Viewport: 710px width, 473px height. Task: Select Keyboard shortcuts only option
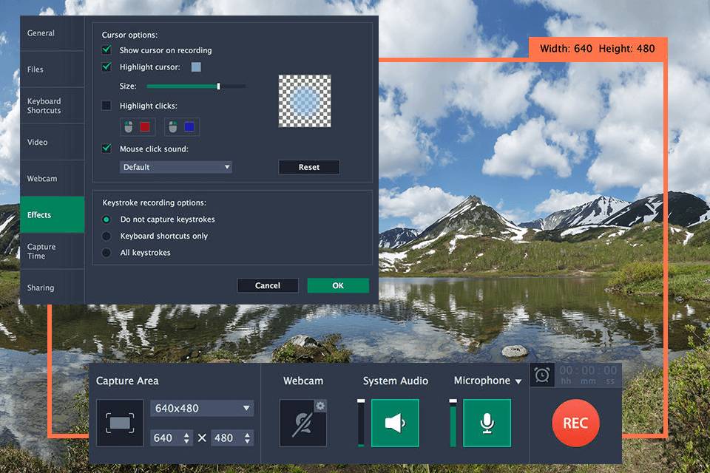(x=108, y=236)
